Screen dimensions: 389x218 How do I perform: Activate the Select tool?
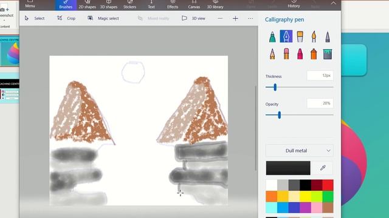click(35, 18)
